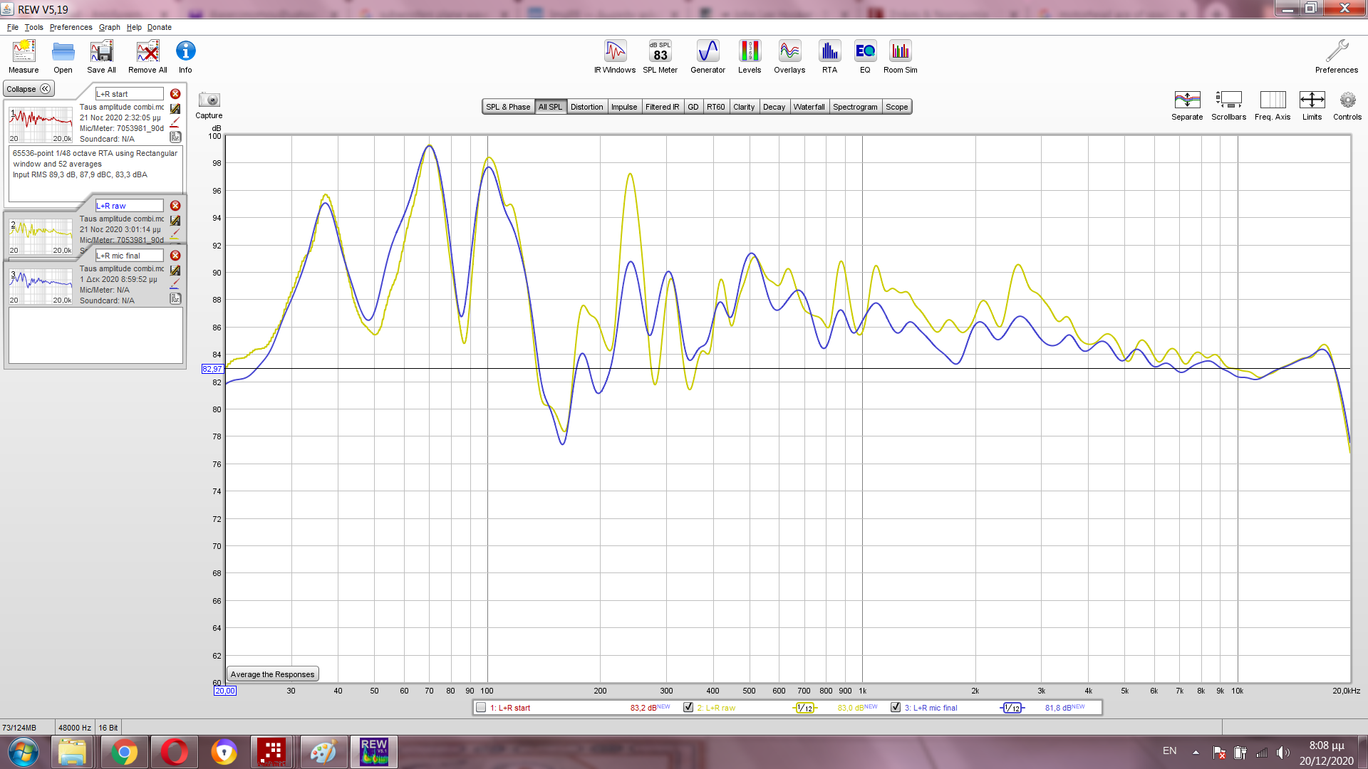This screenshot has height=769, width=1368.
Task: Toggle Scrollbars on the graph
Action: 1228,105
